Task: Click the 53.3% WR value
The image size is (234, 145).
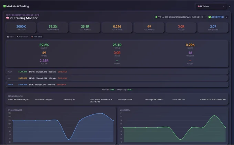Action: tap(22, 78)
